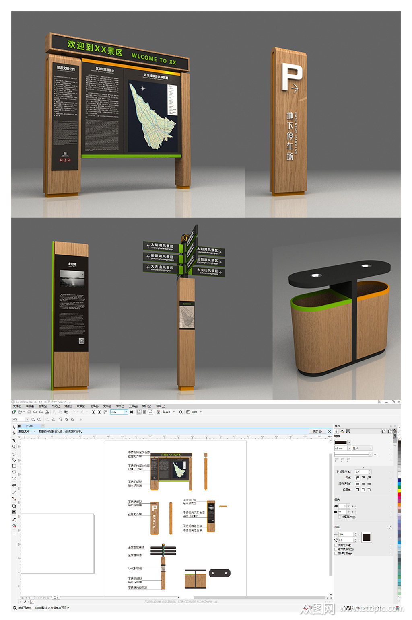Select the Text tool (字)
This screenshot has height=620, width=412.
[x=14, y=485]
